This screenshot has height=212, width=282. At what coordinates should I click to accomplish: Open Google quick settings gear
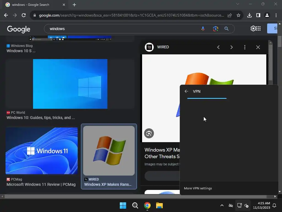tap(253, 28)
